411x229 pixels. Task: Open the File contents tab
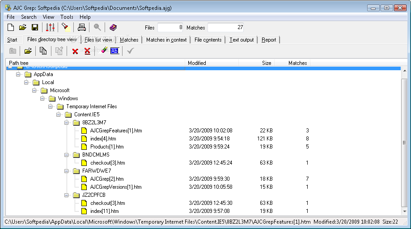tap(208, 40)
